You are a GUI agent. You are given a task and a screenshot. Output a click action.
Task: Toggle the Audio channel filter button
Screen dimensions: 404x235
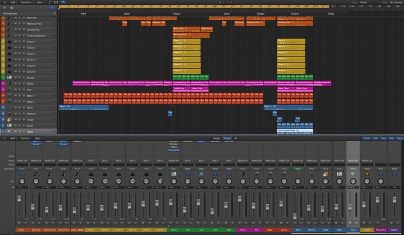[x=367, y=139]
